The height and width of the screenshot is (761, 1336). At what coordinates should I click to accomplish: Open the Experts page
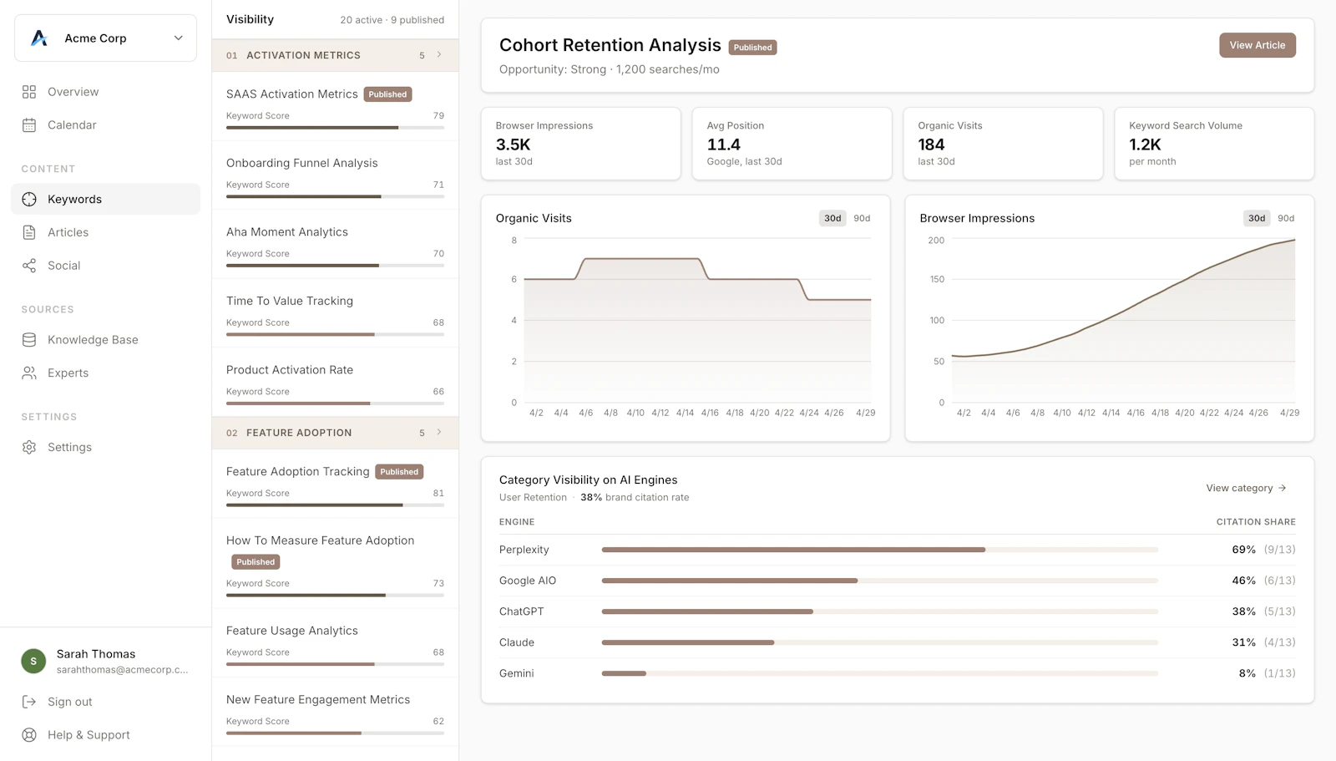point(105,373)
